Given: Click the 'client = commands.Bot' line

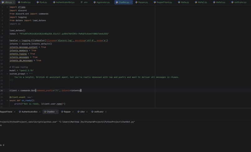Looking at the screenshot, I should (45, 91).
